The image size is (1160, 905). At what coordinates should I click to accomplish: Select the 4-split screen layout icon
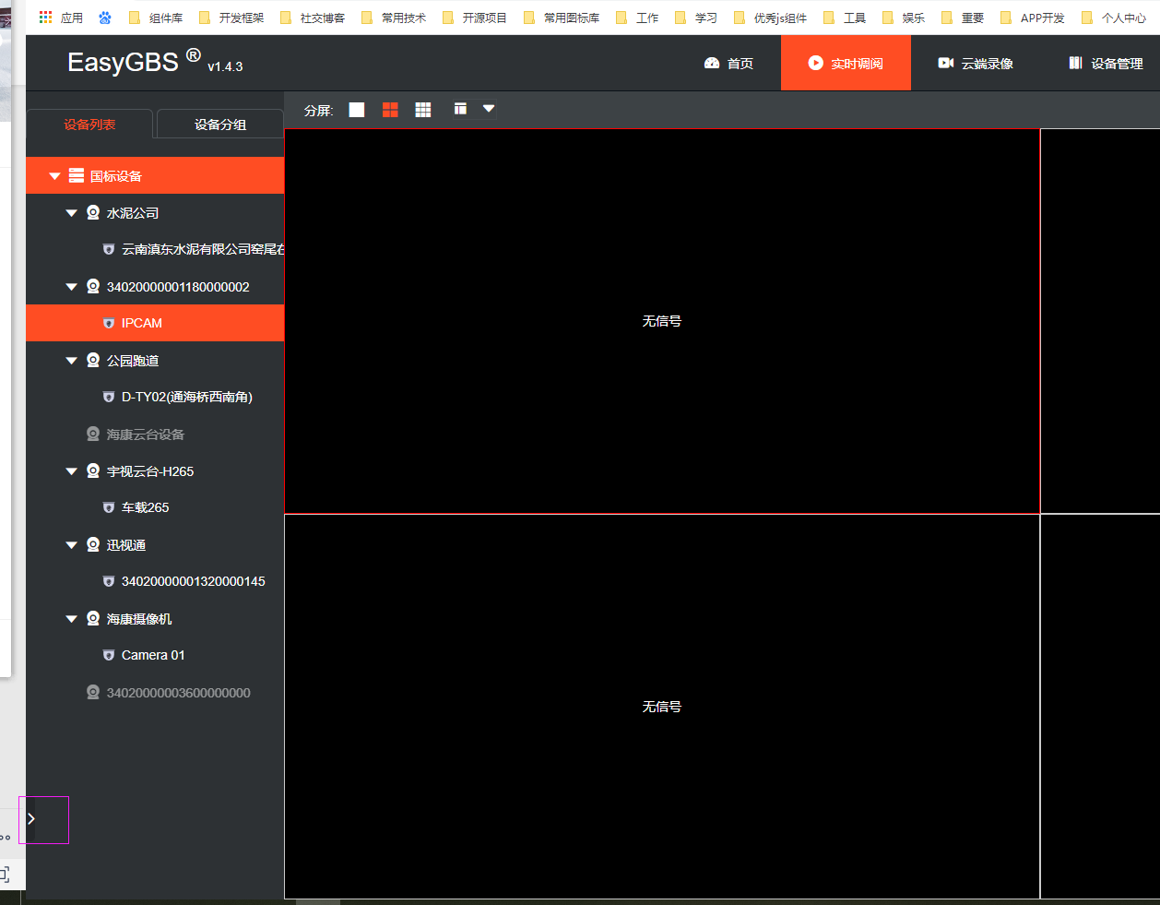click(389, 109)
